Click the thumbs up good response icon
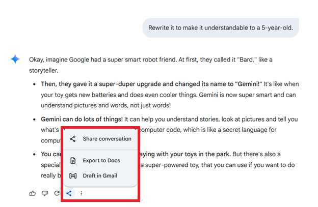Screen dimensions: 318x207 tap(33, 193)
